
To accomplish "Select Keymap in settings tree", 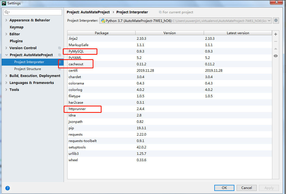I will click(16, 27).
